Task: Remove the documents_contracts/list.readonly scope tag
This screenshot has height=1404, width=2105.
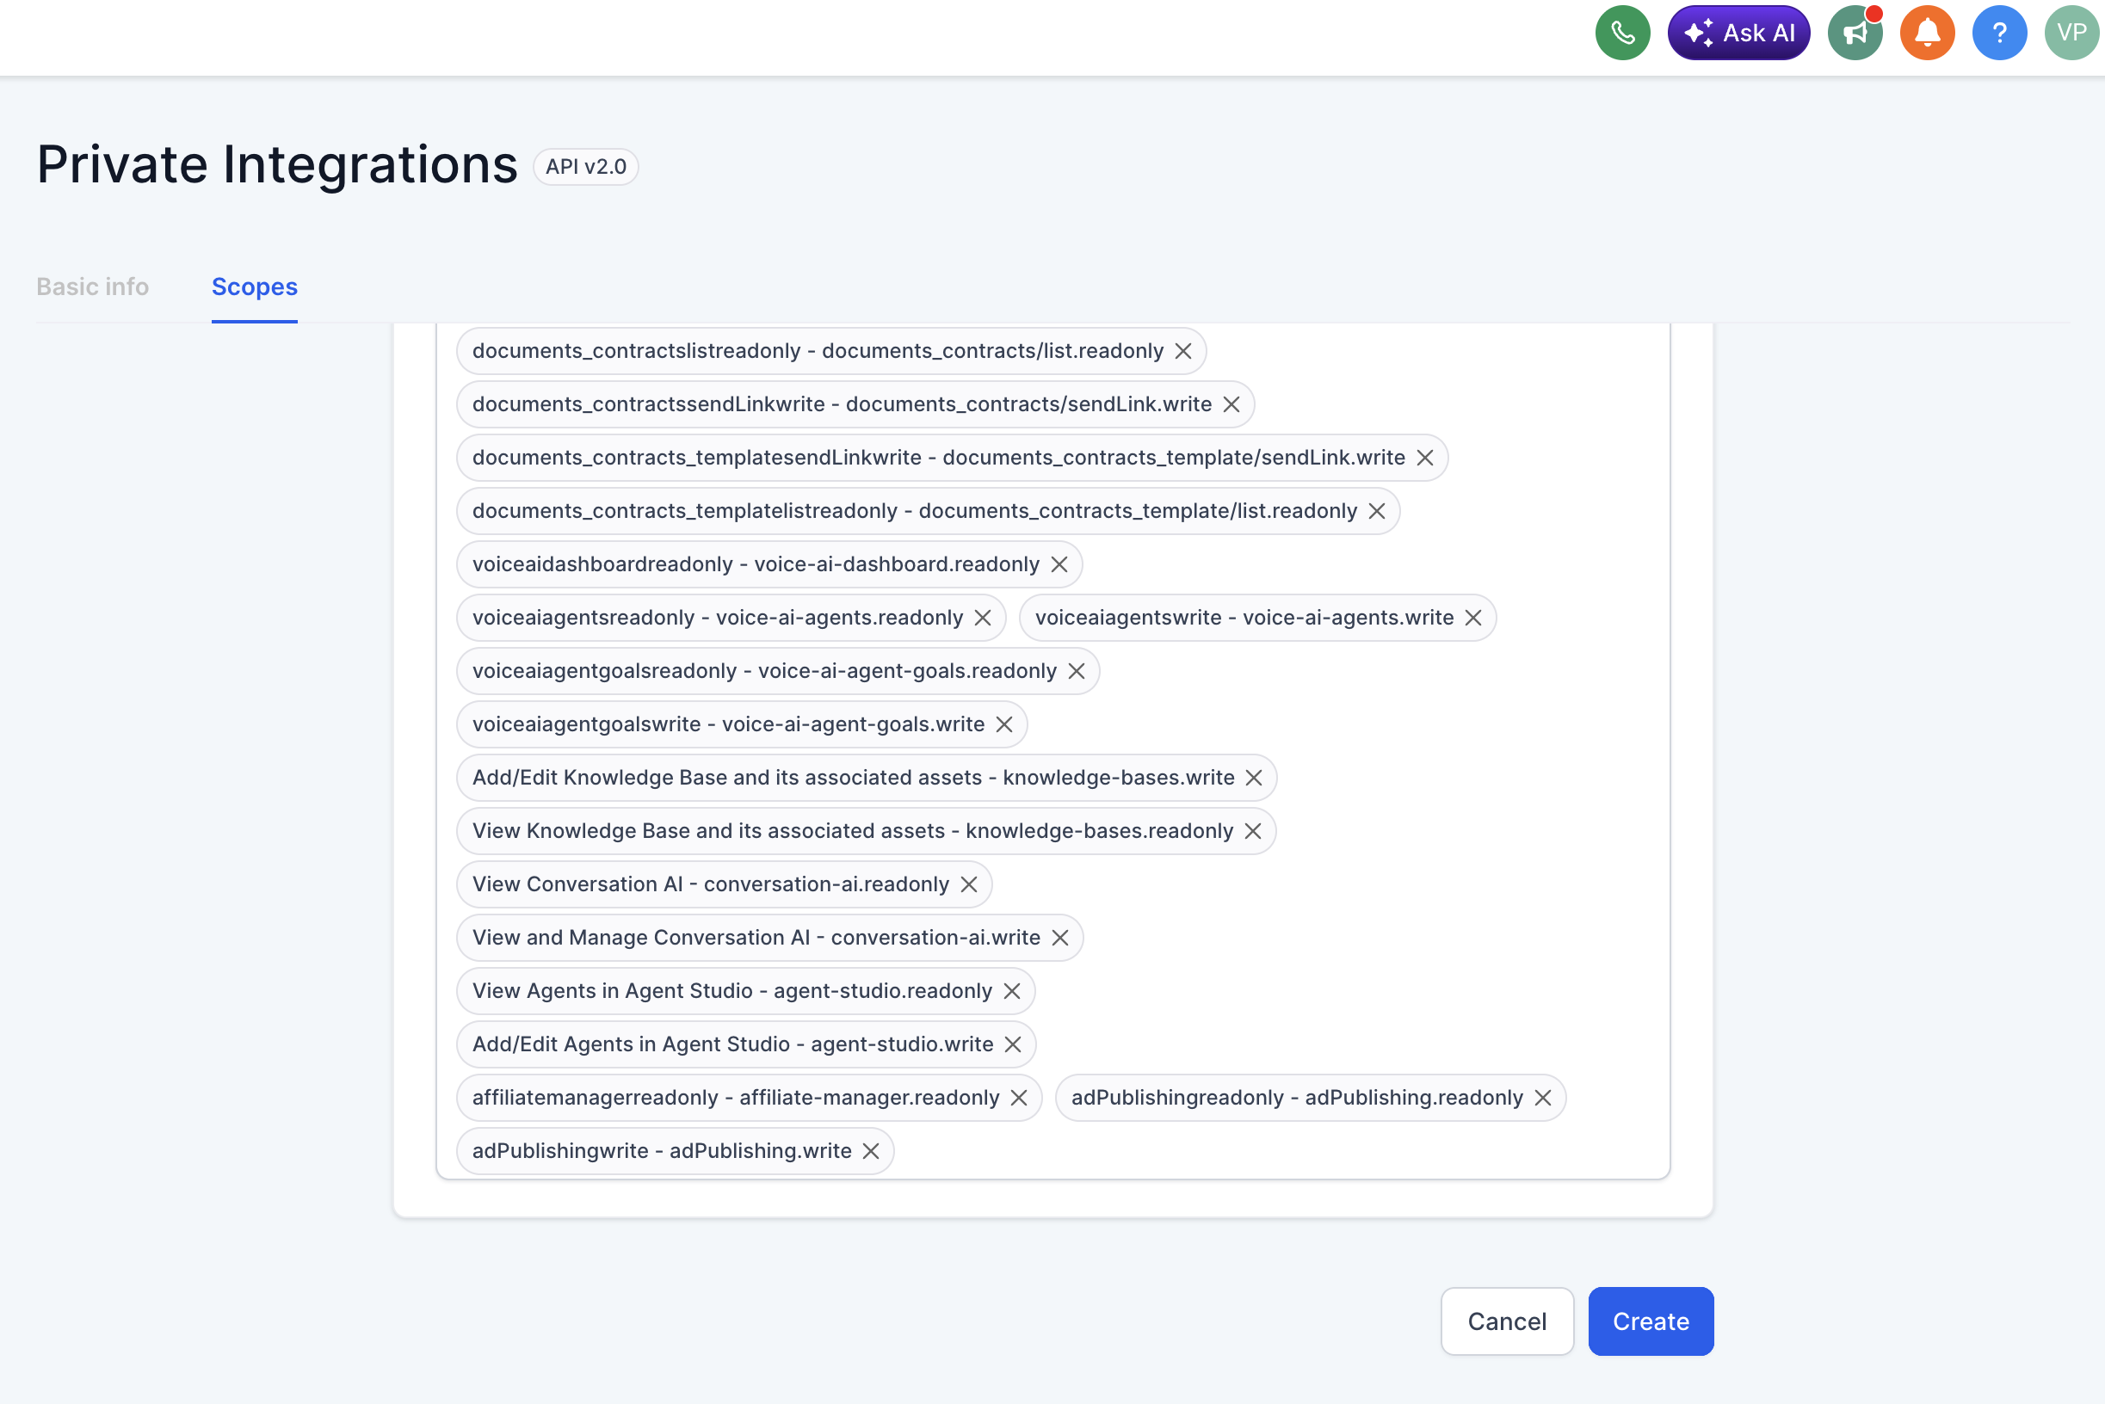Action: [x=1182, y=351]
